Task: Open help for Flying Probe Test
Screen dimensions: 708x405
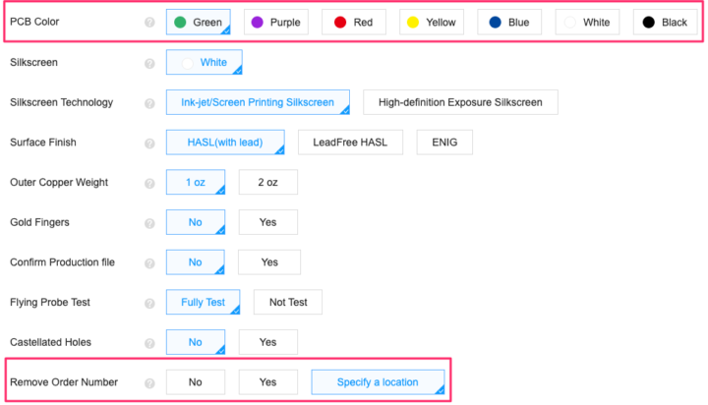Action: [x=150, y=303]
